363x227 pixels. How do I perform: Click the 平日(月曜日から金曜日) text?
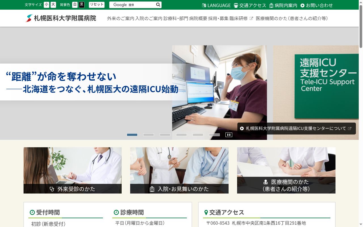click(140, 223)
